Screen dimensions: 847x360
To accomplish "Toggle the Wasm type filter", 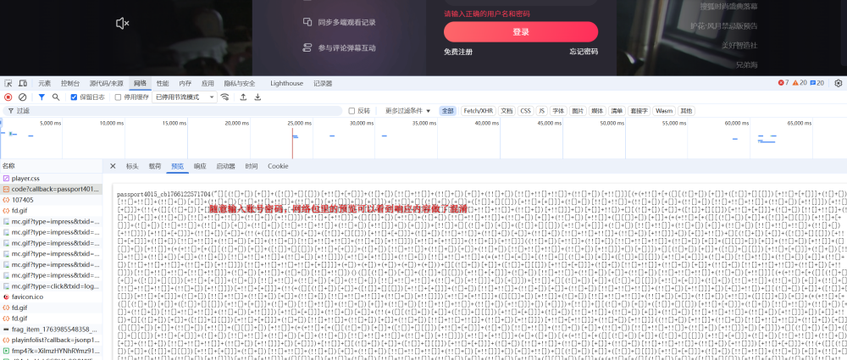I will coord(664,111).
